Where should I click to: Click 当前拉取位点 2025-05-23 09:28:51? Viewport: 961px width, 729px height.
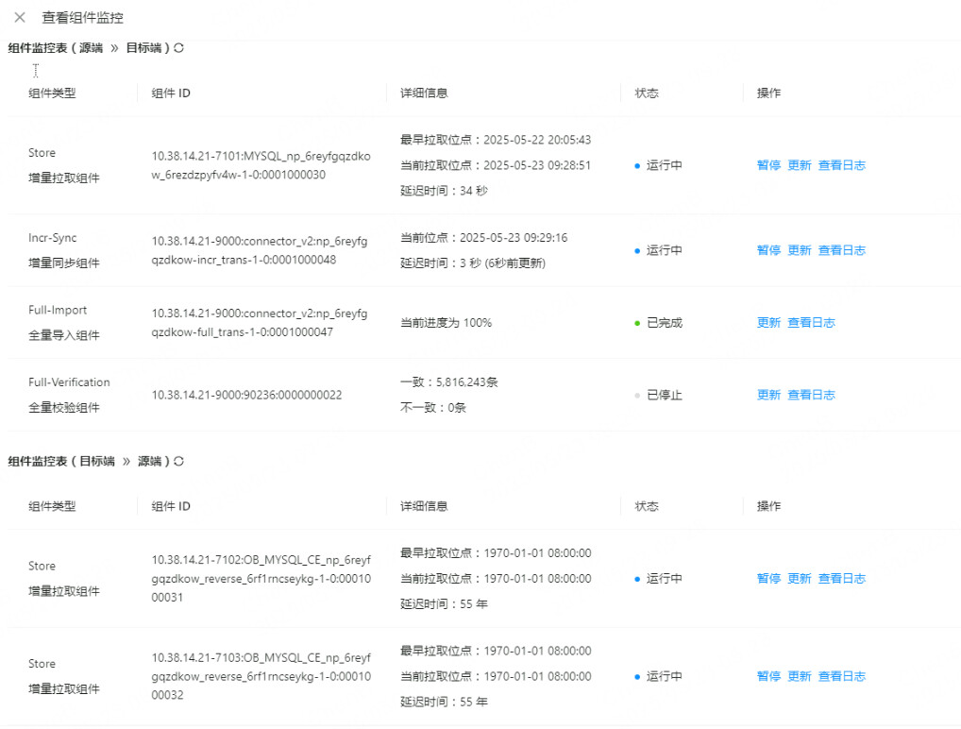(496, 165)
